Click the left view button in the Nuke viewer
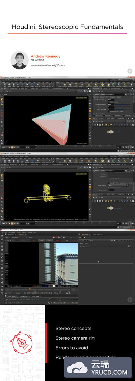This screenshot has height=381, width=135. coord(49,240)
